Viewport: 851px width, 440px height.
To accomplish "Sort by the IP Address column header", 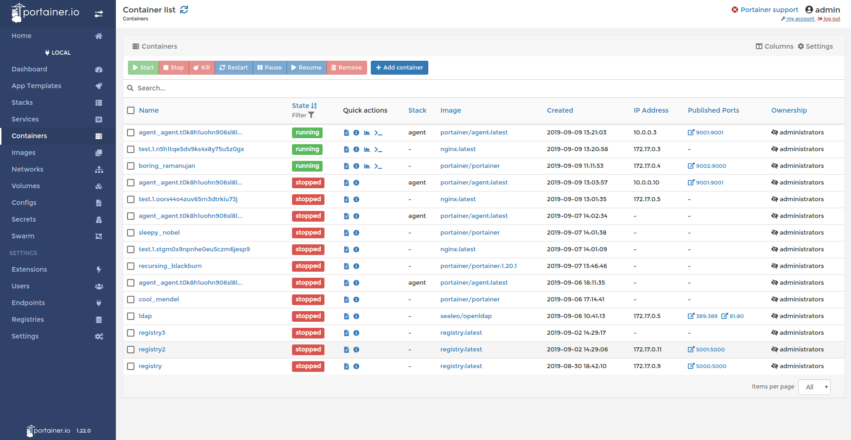I will pyautogui.click(x=651, y=110).
